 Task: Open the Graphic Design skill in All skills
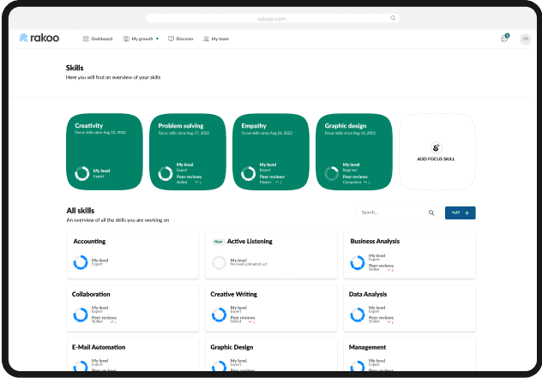271,355
